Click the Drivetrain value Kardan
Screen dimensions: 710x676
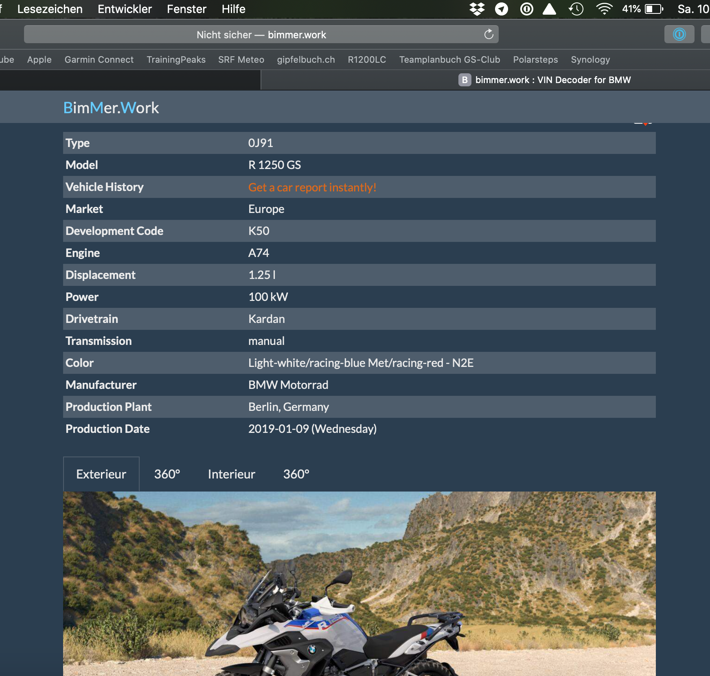(266, 319)
